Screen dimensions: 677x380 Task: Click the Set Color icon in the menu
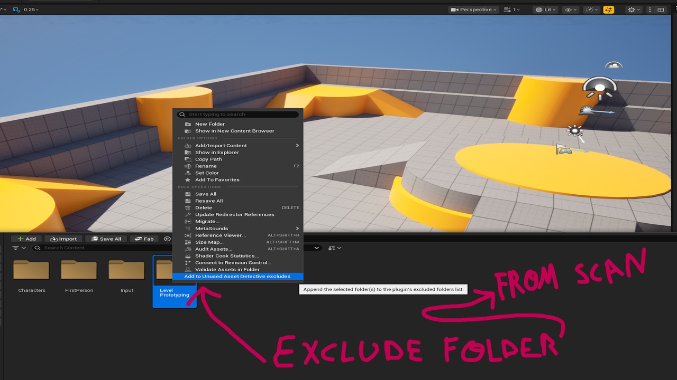click(188, 173)
